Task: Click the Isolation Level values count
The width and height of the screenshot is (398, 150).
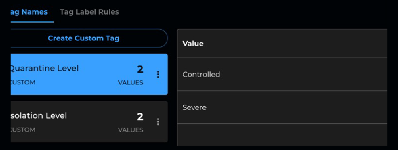Action: (x=140, y=117)
